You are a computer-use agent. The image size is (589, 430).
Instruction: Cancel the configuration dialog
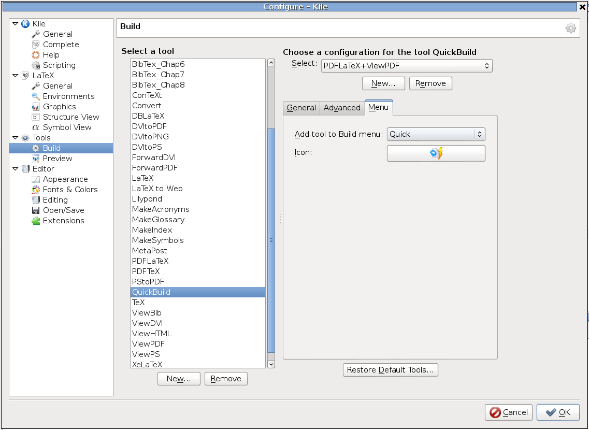[509, 412]
